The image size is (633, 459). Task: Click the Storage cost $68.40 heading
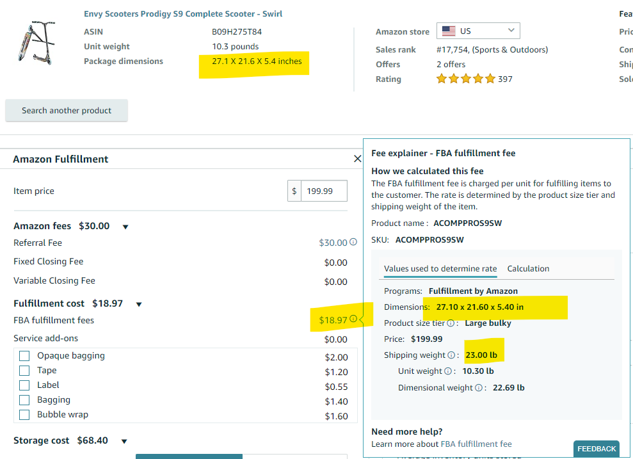coord(61,440)
